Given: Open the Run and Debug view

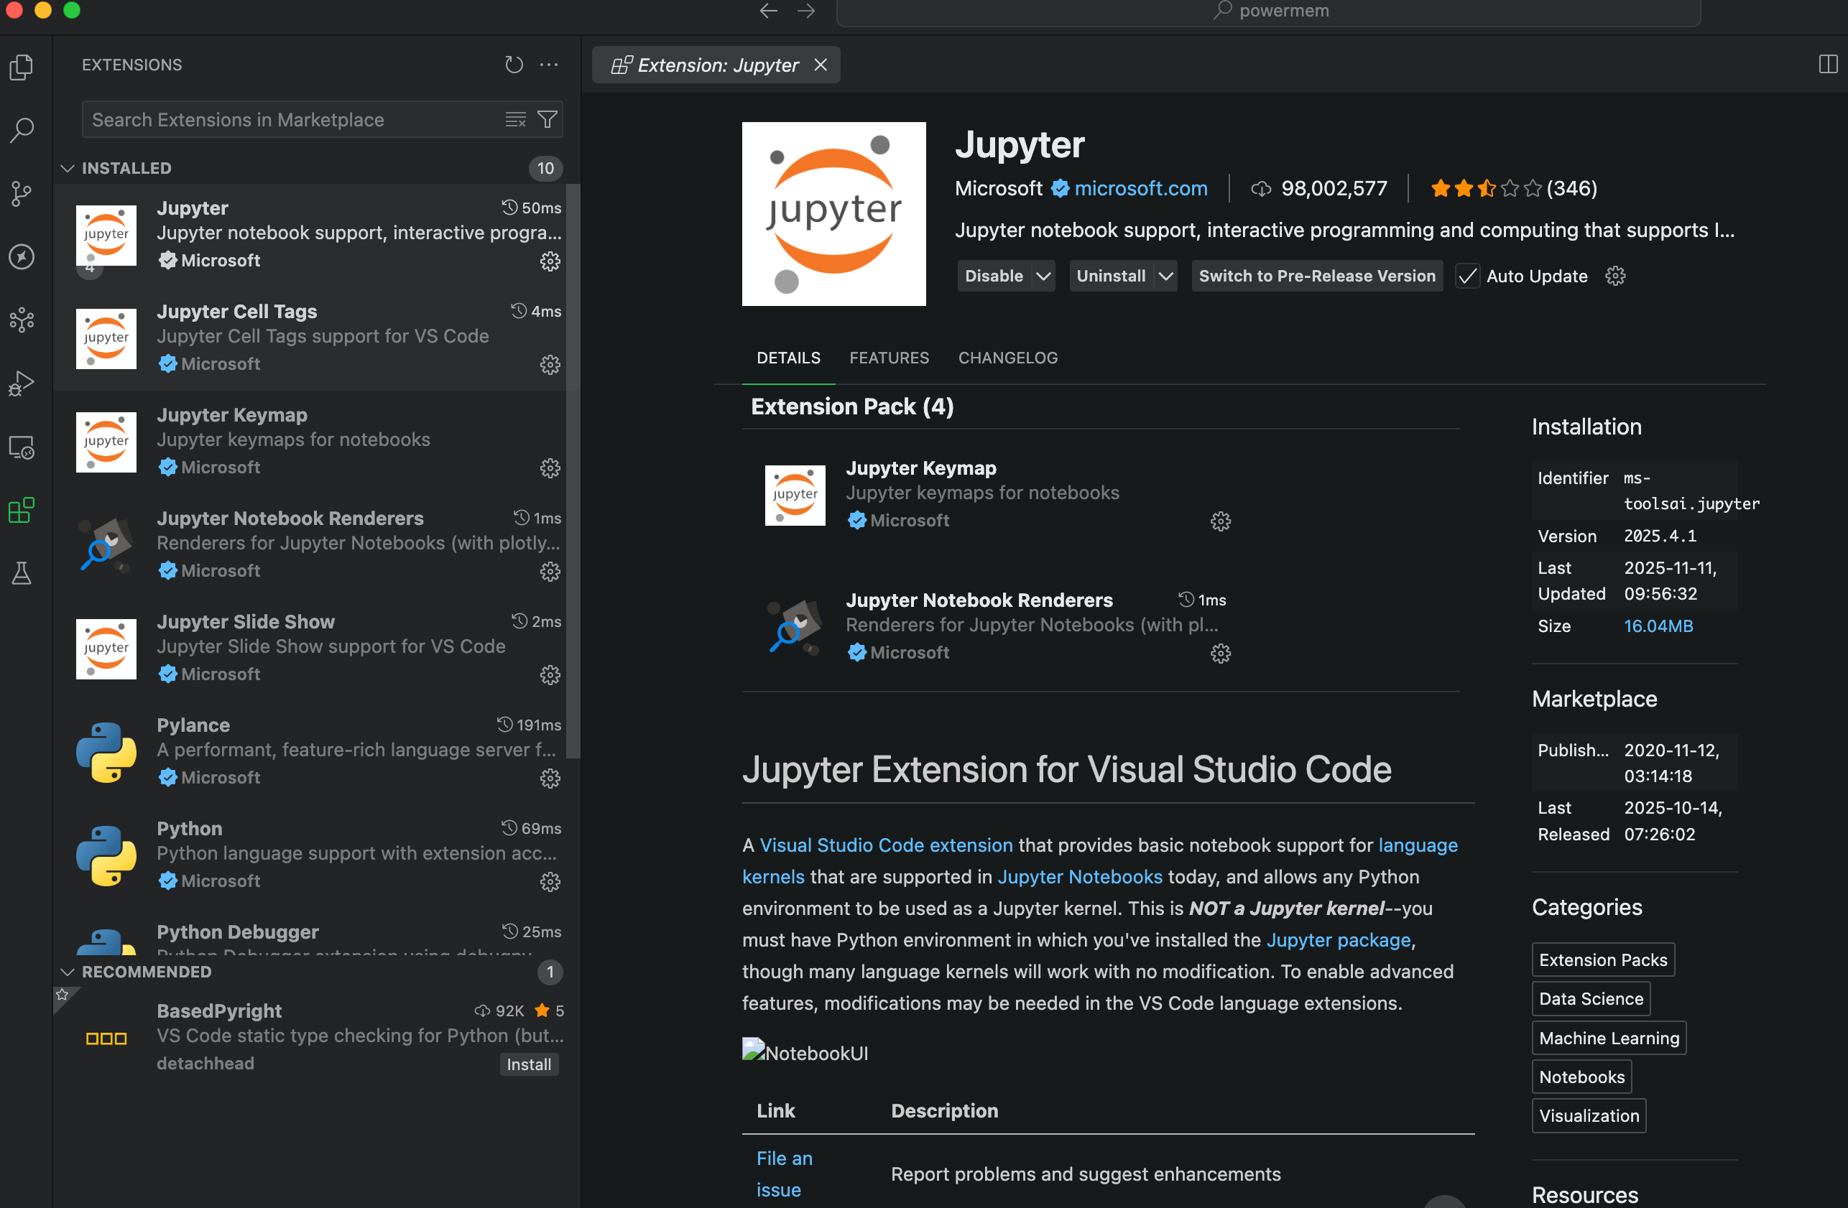Looking at the screenshot, I should (x=22, y=384).
